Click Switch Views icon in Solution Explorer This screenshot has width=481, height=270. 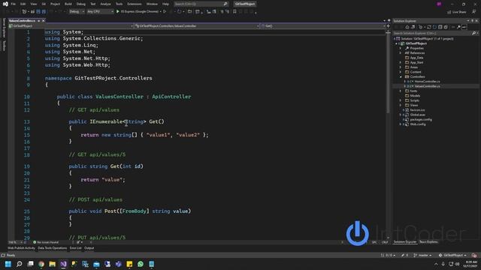coord(413,27)
